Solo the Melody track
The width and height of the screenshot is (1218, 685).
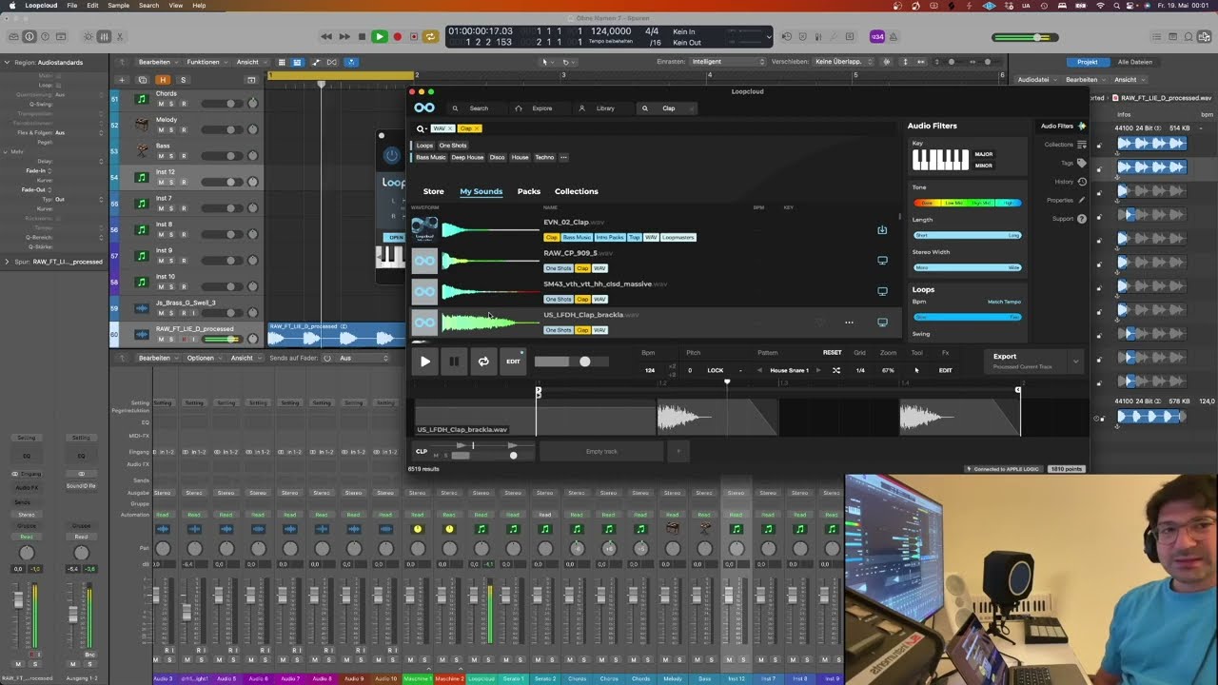pyautogui.click(x=172, y=129)
